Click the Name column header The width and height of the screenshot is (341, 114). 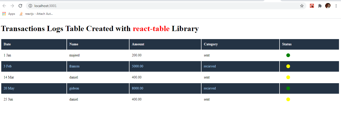(x=98, y=44)
